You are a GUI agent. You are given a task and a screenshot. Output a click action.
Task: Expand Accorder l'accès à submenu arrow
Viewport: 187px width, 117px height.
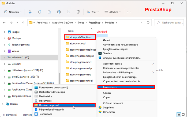tap(153, 64)
